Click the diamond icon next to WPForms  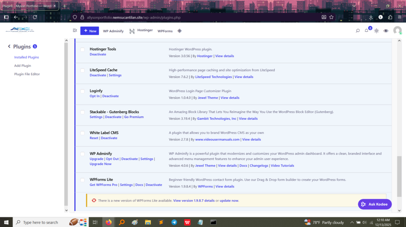(x=179, y=31)
